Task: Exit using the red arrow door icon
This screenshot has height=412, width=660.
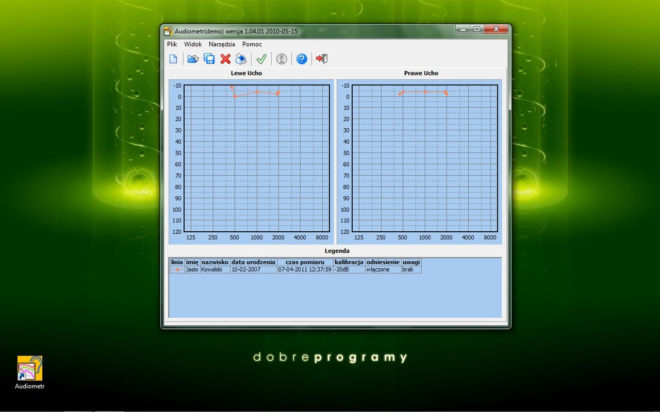Action: tap(322, 59)
